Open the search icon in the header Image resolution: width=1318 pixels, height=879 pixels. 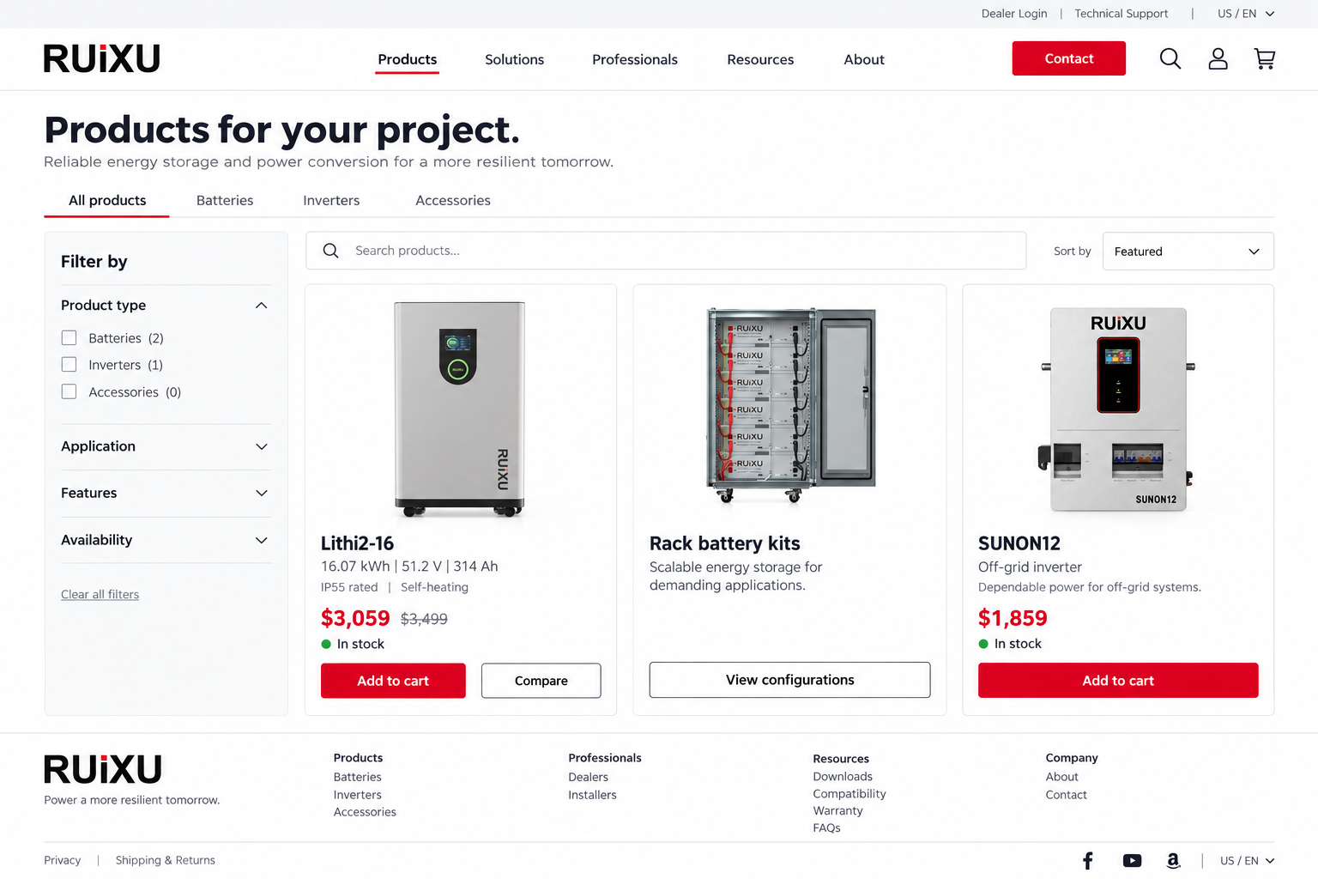point(1170,58)
